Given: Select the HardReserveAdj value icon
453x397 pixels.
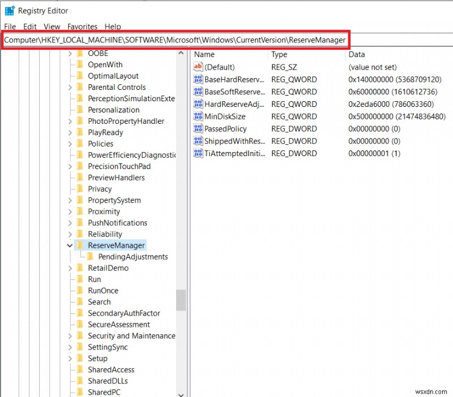Looking at the screenshot, I should click(198, 103).
